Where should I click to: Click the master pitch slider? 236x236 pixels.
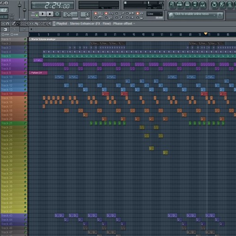click(x=25, y=10)
